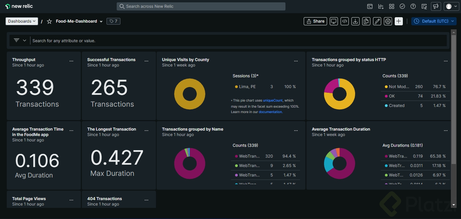Open the New Relic home logo
This screenshot has width=461, height=219.
coord(19,6)
